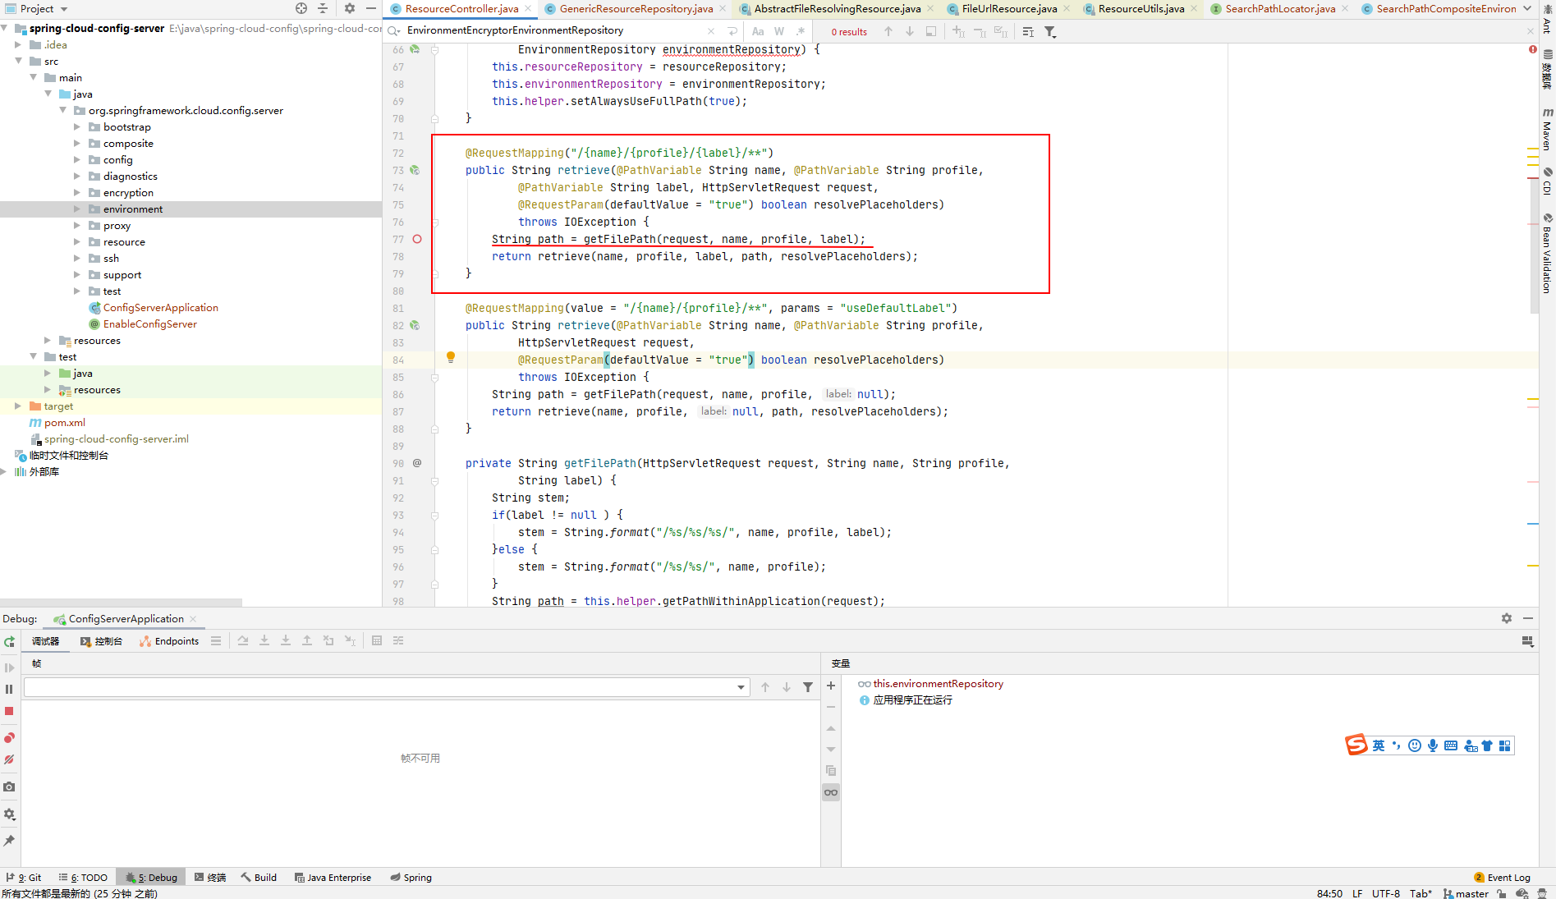Toggle watches display with the glasses icon
Image resolution: width=1556 pixels, height=899 pixels.
pyautogui.click(x=831, y=792)
